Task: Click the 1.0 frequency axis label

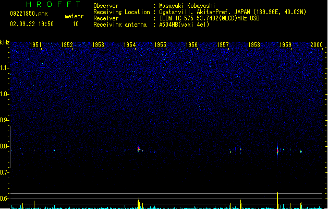Action: (x=4, y=94)
